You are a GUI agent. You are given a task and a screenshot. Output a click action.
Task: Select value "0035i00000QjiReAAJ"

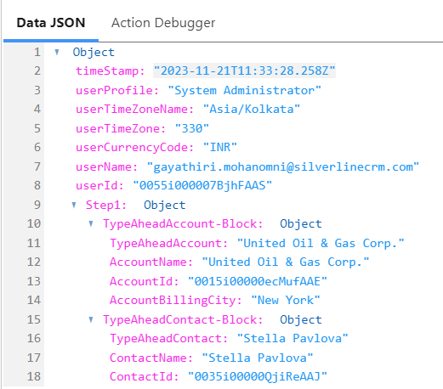tap(258, 376)
